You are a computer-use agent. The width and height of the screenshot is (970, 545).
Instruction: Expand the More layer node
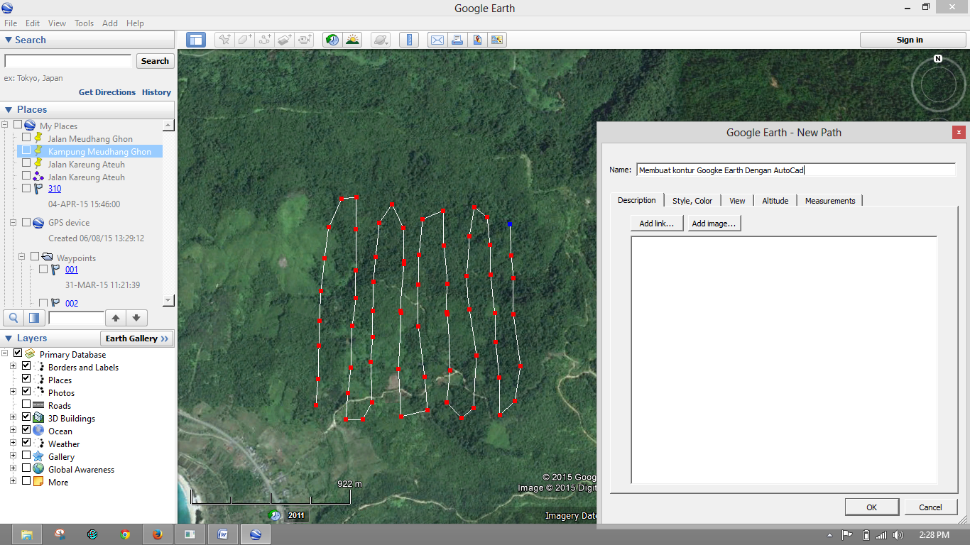(13, 481)
